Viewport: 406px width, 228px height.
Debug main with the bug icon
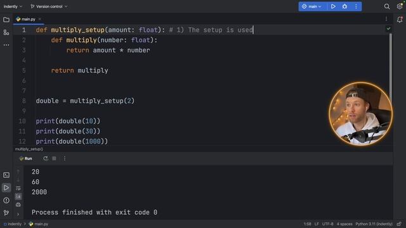[344, 6]
